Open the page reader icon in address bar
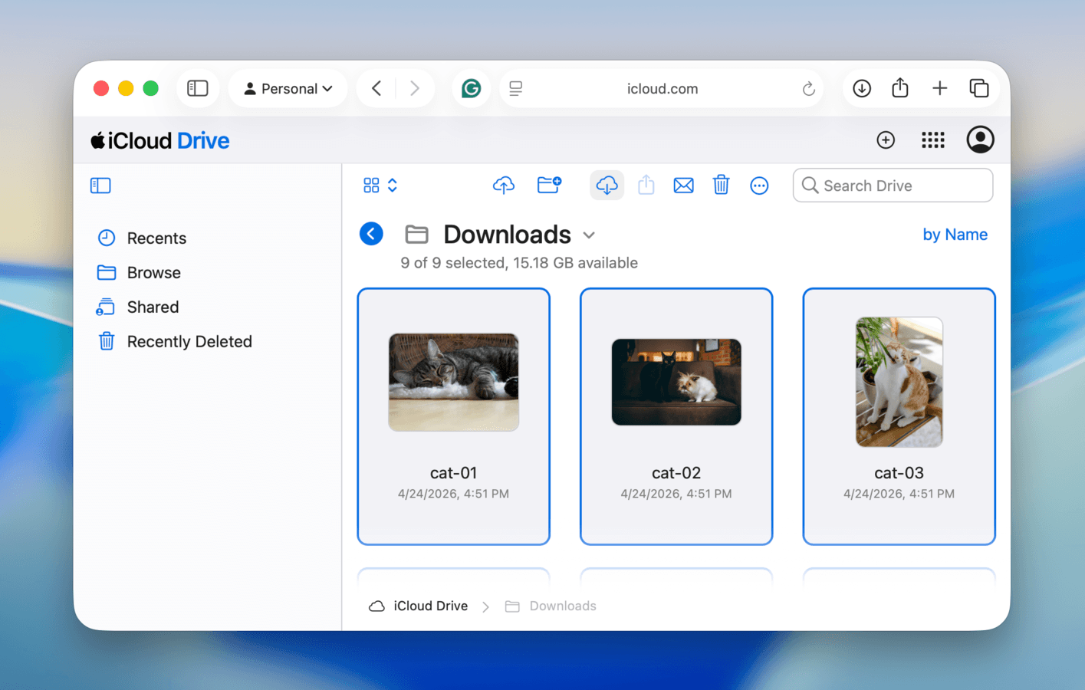 516,88
